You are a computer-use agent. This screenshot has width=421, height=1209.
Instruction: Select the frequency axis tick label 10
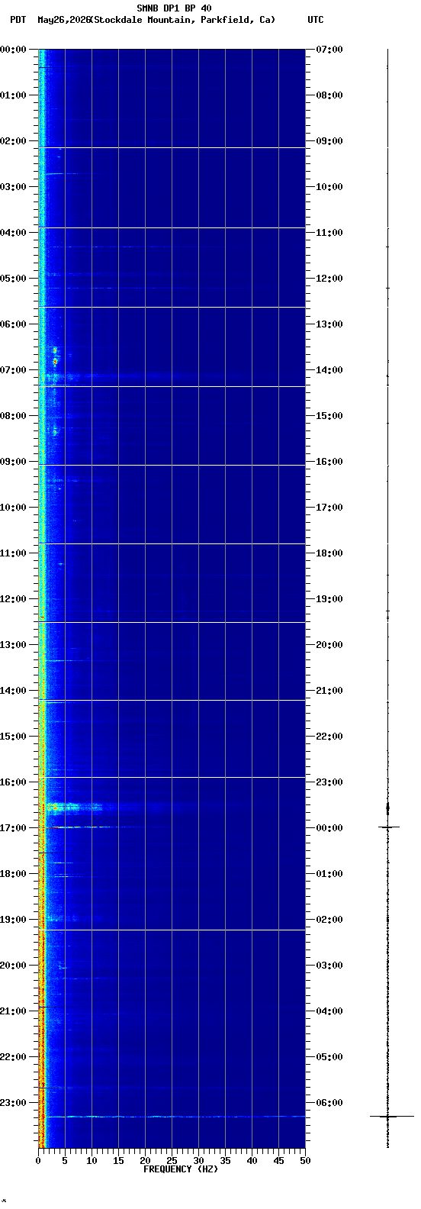click(x=92, y=1161)
